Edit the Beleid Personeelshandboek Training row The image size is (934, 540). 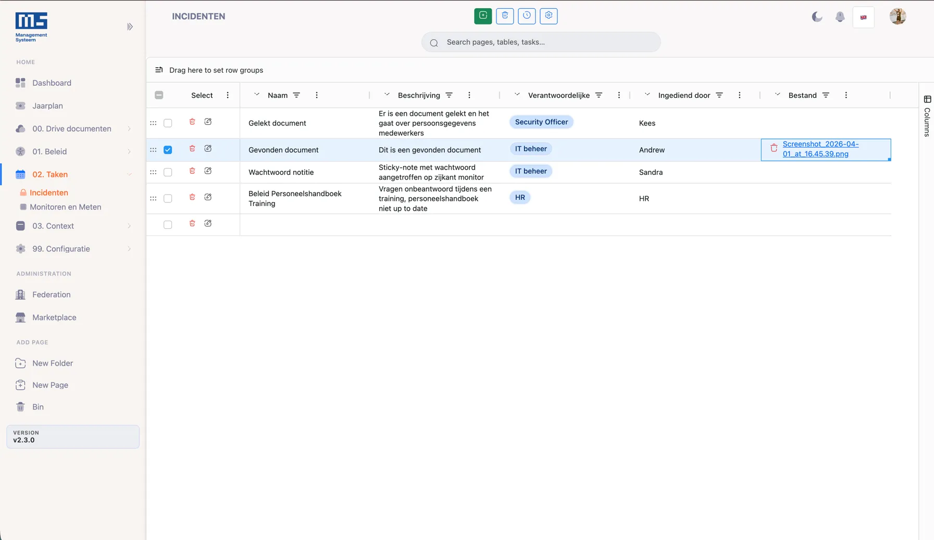click(208, 197)
